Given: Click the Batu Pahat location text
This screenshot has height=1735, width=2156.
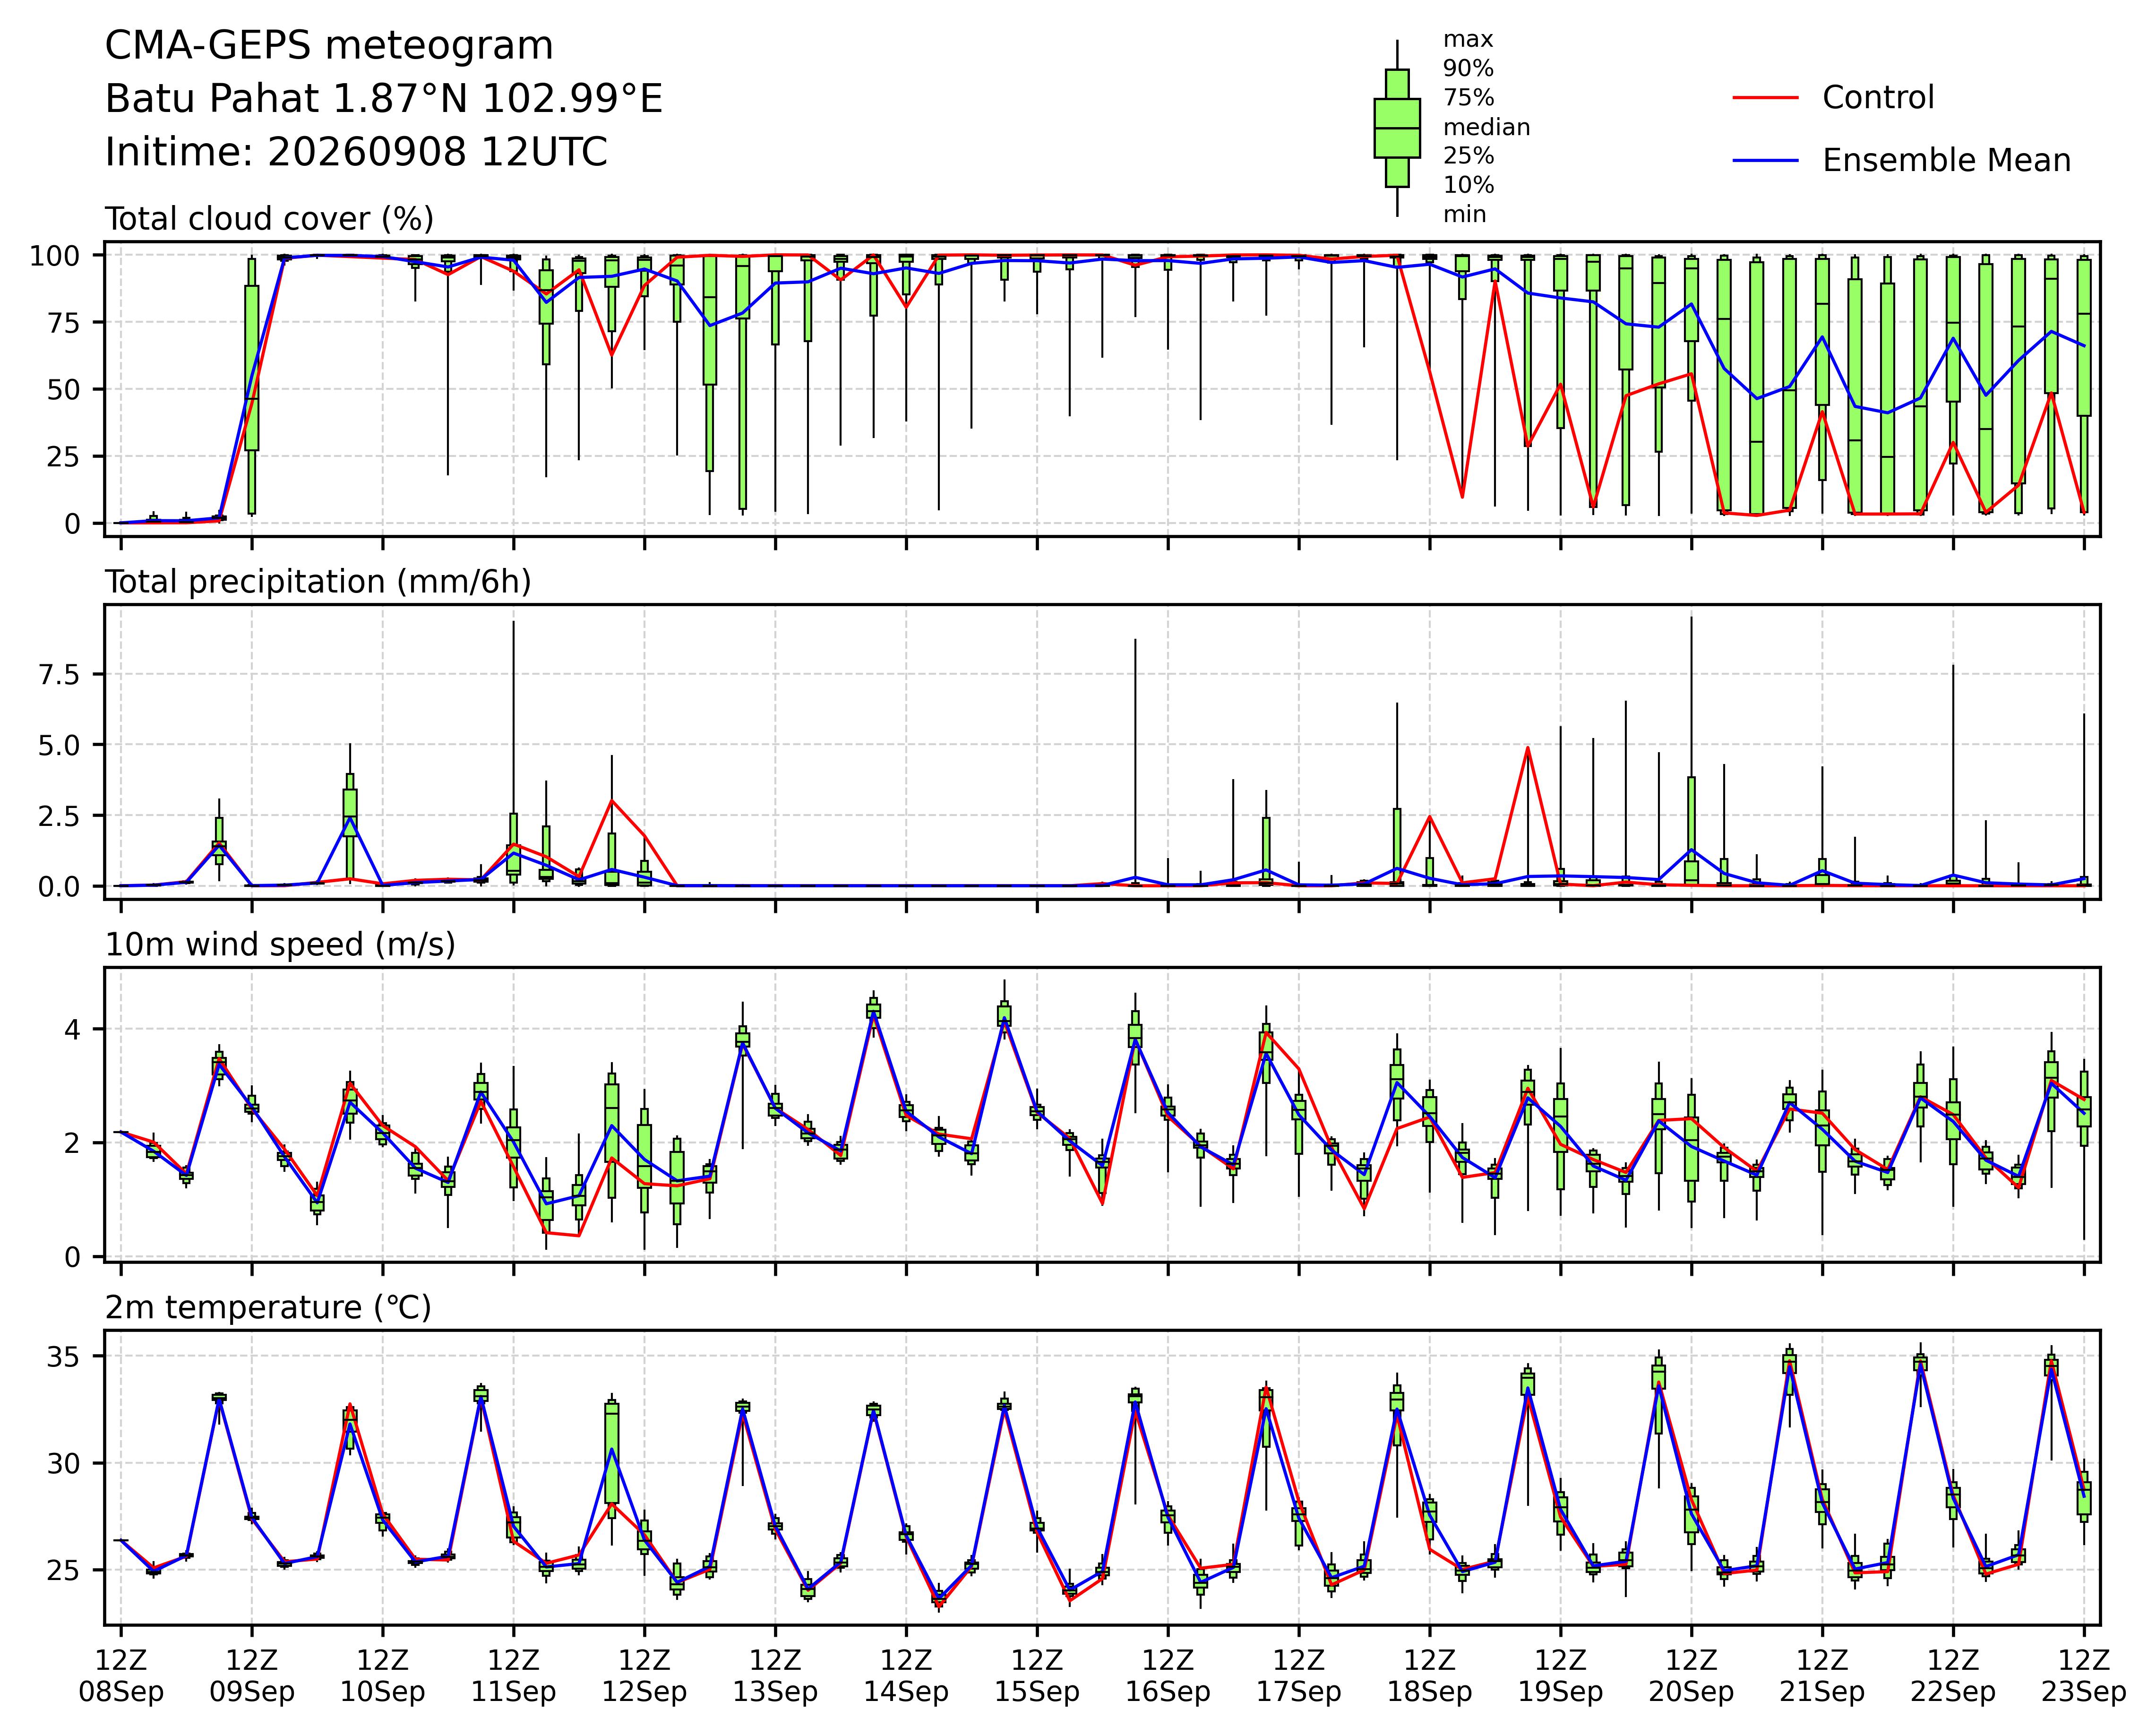Looking at the screenshot, I should pos(384,99).
